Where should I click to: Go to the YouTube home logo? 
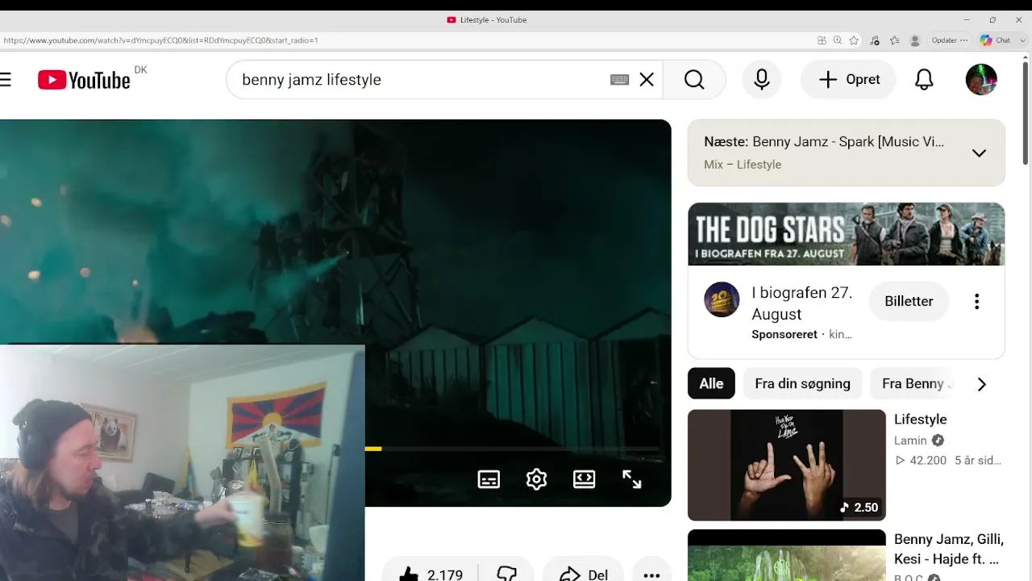(x=84, y=80)
